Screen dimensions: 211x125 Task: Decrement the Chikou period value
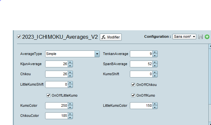tap(70, 76)
